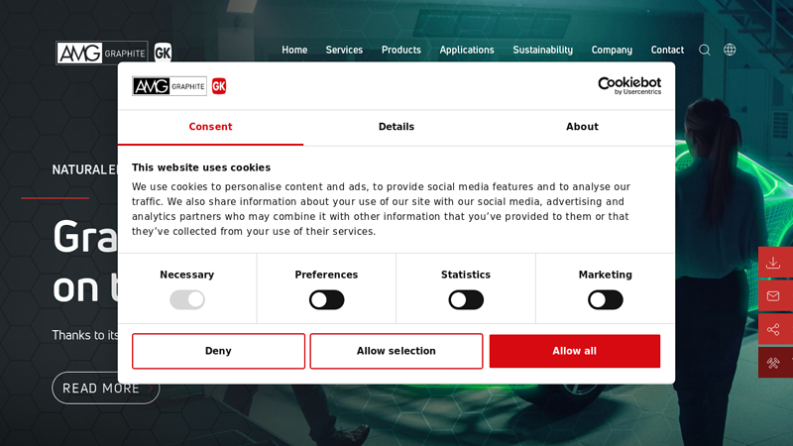Open the About tab
The image size is (793, 446).
pyautogui.click(x=582, y=127)
